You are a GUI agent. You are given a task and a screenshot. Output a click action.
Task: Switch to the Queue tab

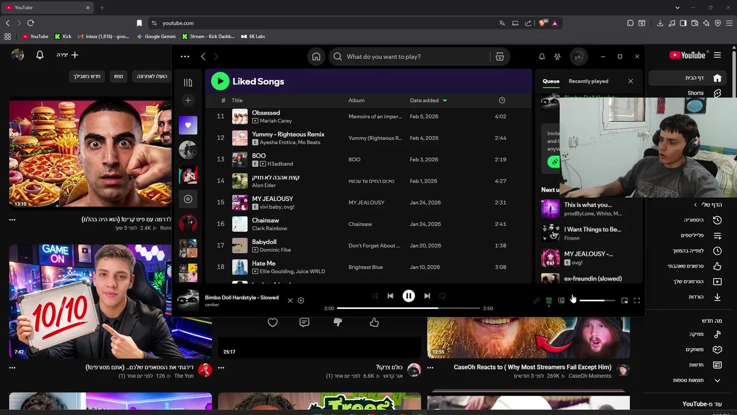551,81
